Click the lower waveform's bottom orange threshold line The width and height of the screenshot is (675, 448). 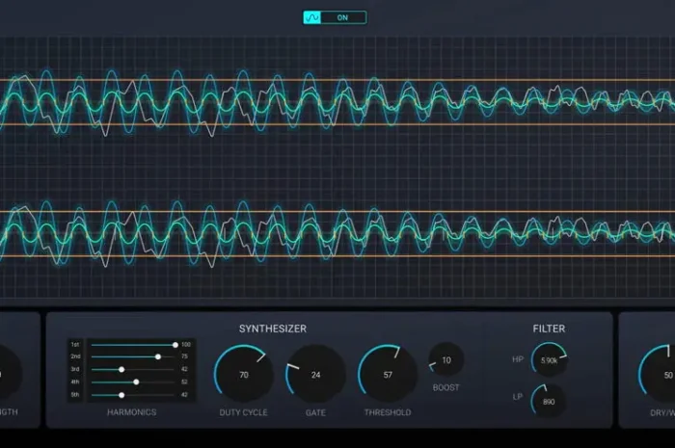tap(337, 256)
